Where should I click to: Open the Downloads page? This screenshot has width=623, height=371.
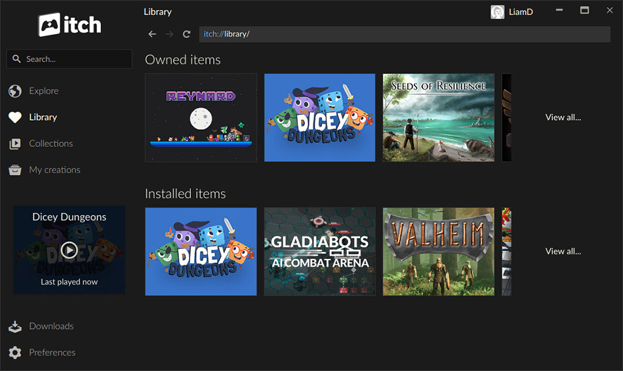(x=51, y=326)
